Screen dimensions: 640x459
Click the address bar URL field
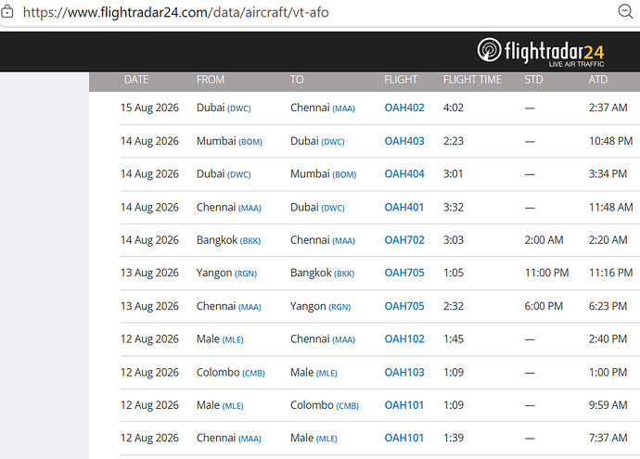point(176,12)
